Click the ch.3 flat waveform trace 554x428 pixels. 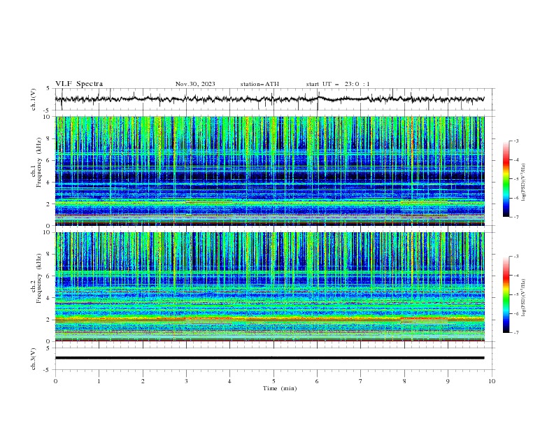pyautogui.click(x=269, y=358)
